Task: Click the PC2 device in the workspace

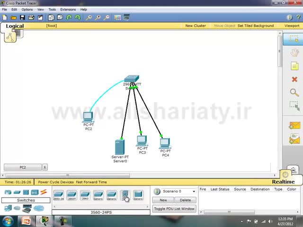Action: [x=88, y=117]
